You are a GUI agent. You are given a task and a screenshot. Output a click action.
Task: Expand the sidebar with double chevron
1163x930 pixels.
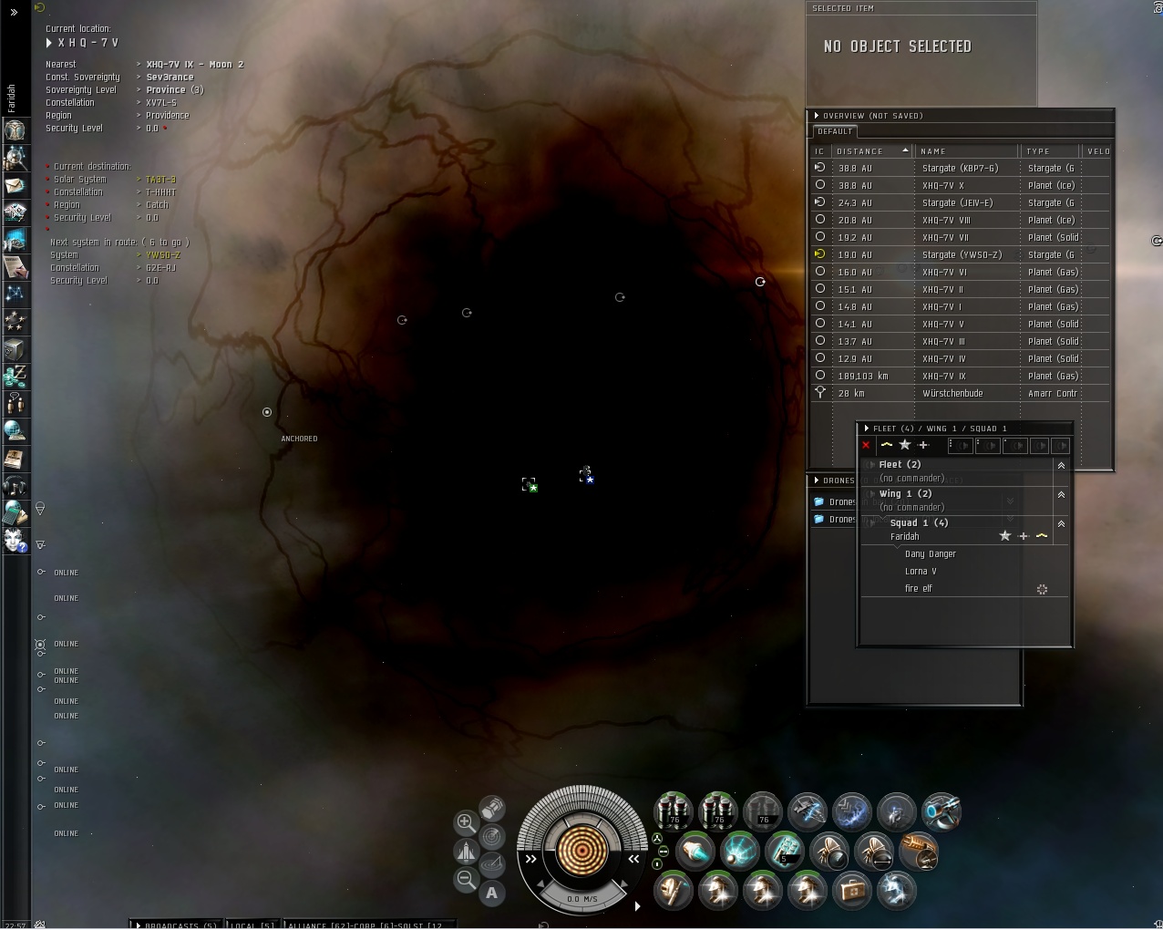click(14, 12)
